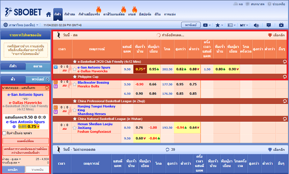The height and width of the screenshot is (174, 289).
Task: Select first-half home odds 0.80
Action: 220,69
